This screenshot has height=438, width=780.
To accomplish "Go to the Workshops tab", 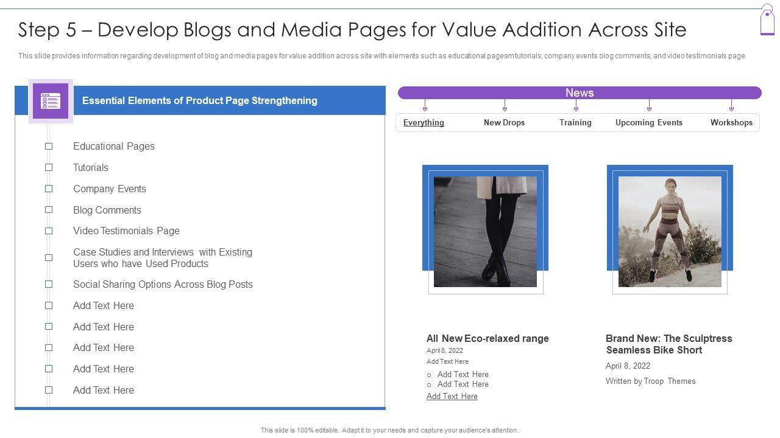I will (731, 122).
